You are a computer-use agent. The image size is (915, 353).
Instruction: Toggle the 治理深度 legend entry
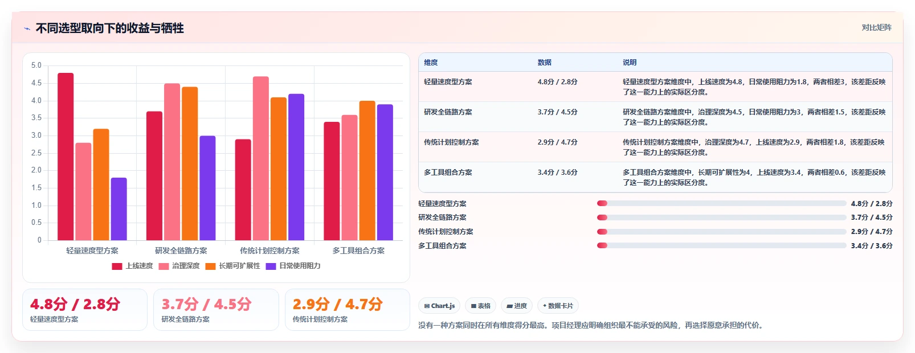pyautogui.click(x=179, y=266)
